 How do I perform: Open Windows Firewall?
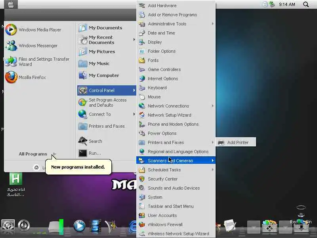coord(176,225)
